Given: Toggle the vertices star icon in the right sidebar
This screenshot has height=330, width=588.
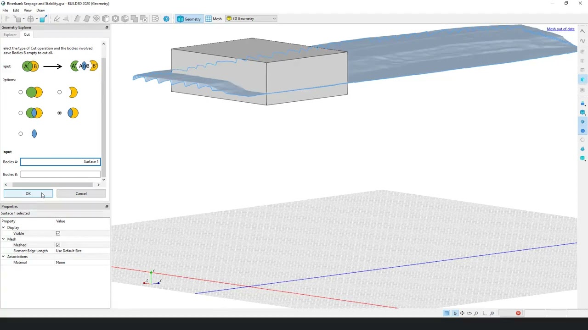Looking at the screenshot, I should pyautogui.click(x=582, y=122).
